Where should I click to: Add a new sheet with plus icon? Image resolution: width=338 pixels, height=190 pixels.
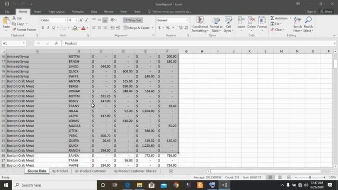click(171, 171)
